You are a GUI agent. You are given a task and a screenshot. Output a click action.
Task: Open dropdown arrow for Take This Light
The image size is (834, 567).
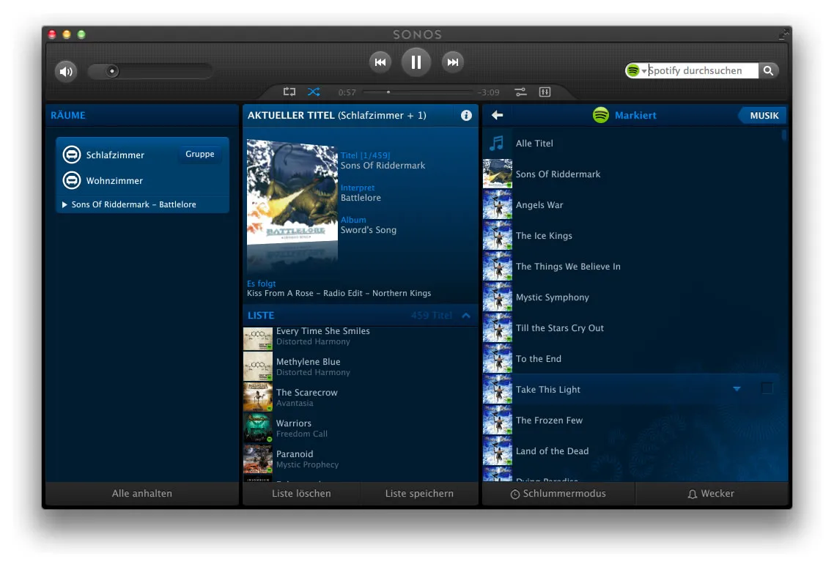pyautogui.click(x=737, y=389)
